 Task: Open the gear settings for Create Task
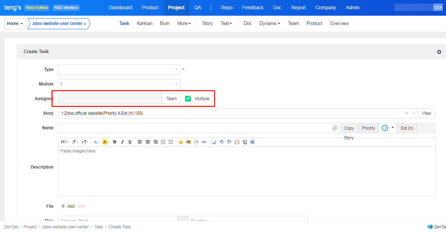coord(439,52)
